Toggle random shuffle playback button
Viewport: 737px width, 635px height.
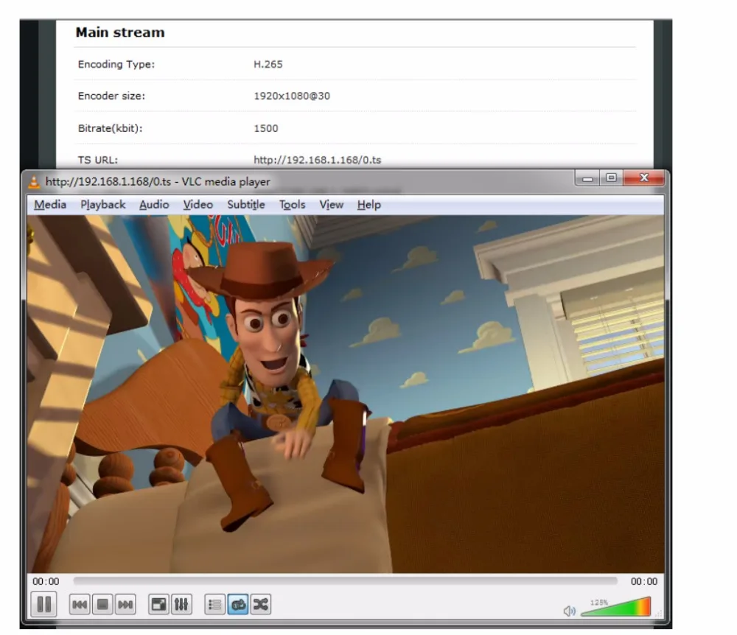coord(260,605)
